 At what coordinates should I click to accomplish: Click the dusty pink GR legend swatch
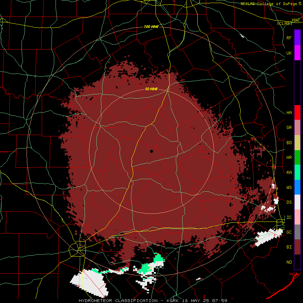coord(297,128)
